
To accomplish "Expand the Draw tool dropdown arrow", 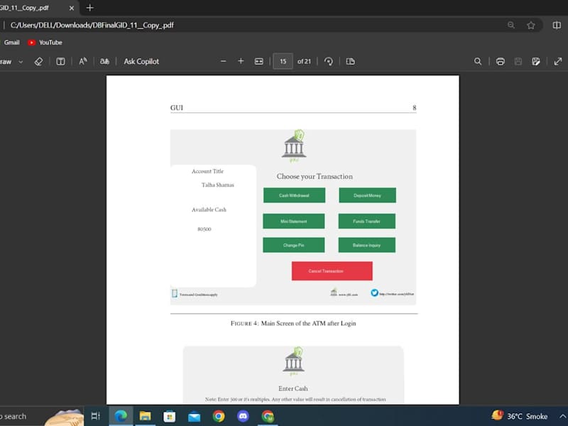I will 21,62.
